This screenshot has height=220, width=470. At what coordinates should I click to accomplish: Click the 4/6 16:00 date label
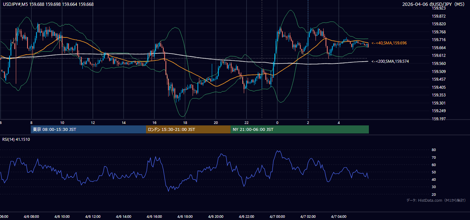[x=154, y=217]
